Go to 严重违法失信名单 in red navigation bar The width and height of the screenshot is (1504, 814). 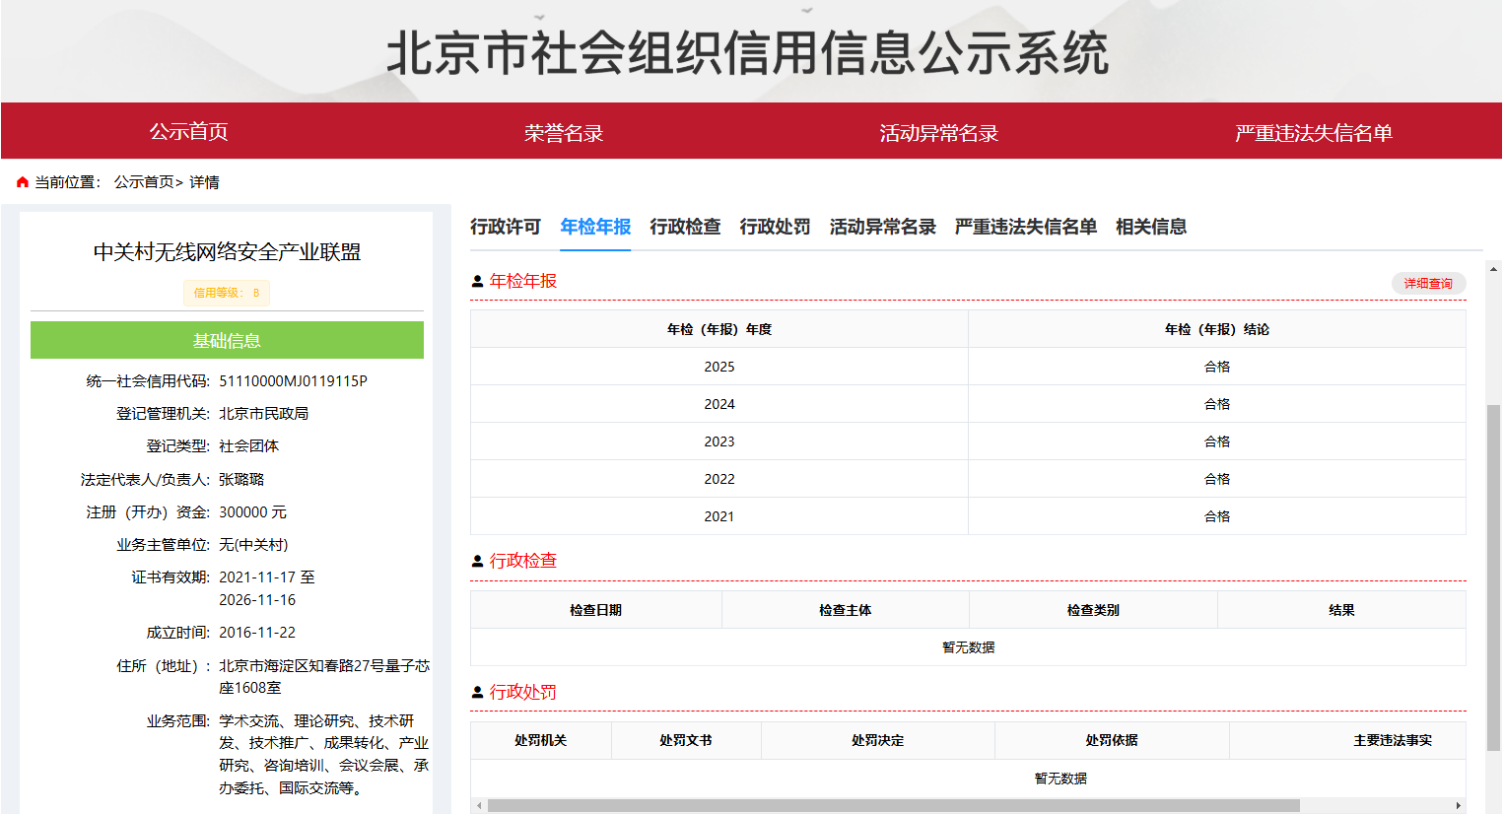click(1314, 133)
